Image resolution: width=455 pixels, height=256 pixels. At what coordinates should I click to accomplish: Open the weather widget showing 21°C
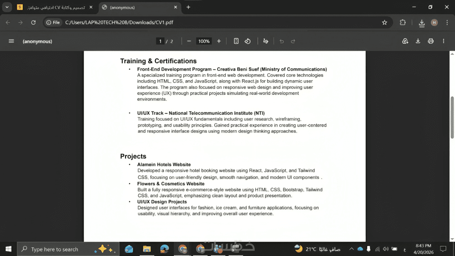click(x=318, y=249)
